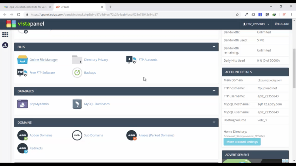The image size is (296, 166).
Task: Click the FTP Accounts truck icon
Action: (132, 60)
